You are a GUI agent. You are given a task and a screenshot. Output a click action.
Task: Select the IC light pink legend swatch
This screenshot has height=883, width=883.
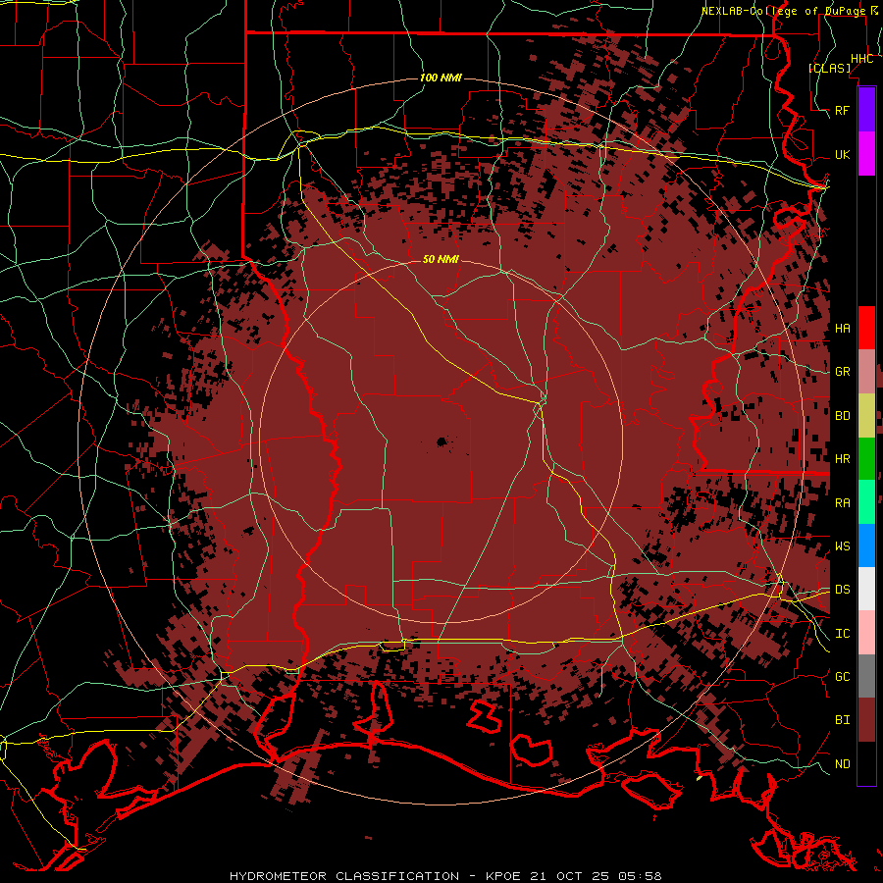[x=866, y=633]
